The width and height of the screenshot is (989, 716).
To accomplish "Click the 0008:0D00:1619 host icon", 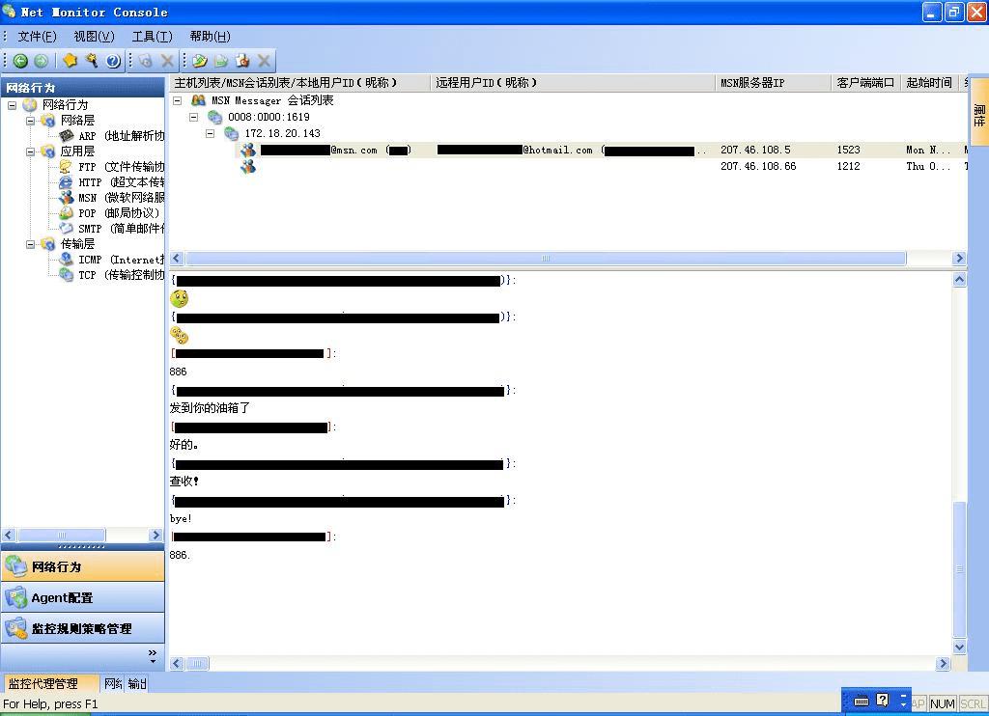I will pos(214,117).
